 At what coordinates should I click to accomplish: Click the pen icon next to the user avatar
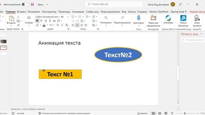pos(180,4)
